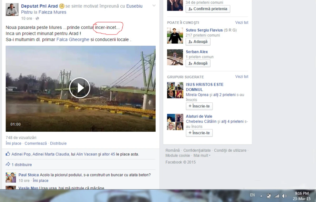Open Alin Vacean profile link

pyautogui.click(x=87, y=154)
